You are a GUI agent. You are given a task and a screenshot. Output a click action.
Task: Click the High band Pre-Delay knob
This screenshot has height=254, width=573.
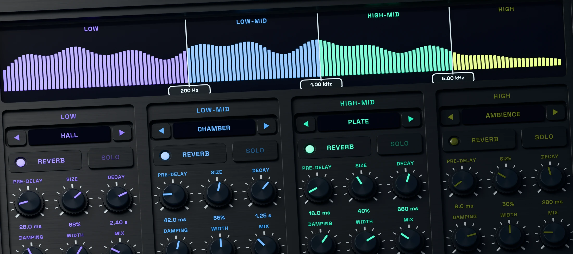pos(463,182)
